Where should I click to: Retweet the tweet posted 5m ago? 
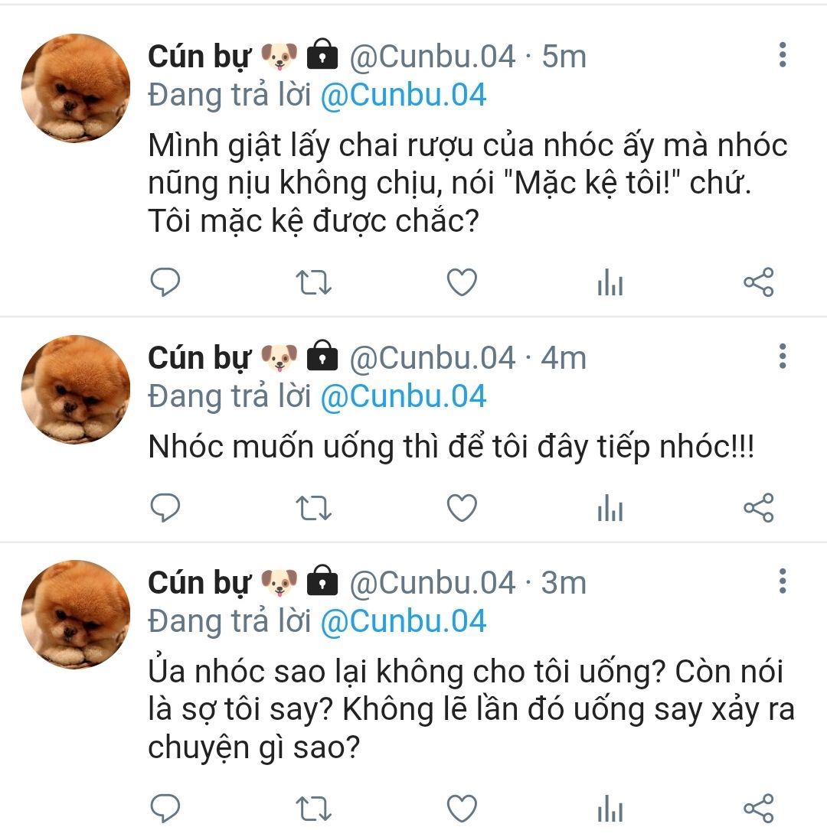pos(313,283)
